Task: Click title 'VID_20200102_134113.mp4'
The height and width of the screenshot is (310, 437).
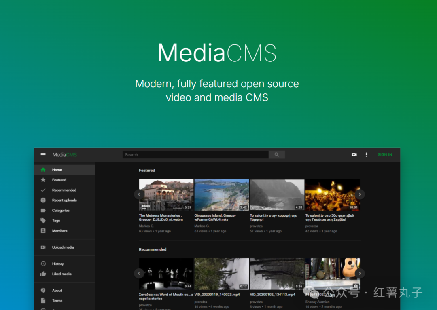Action: (x=272, y=294)
